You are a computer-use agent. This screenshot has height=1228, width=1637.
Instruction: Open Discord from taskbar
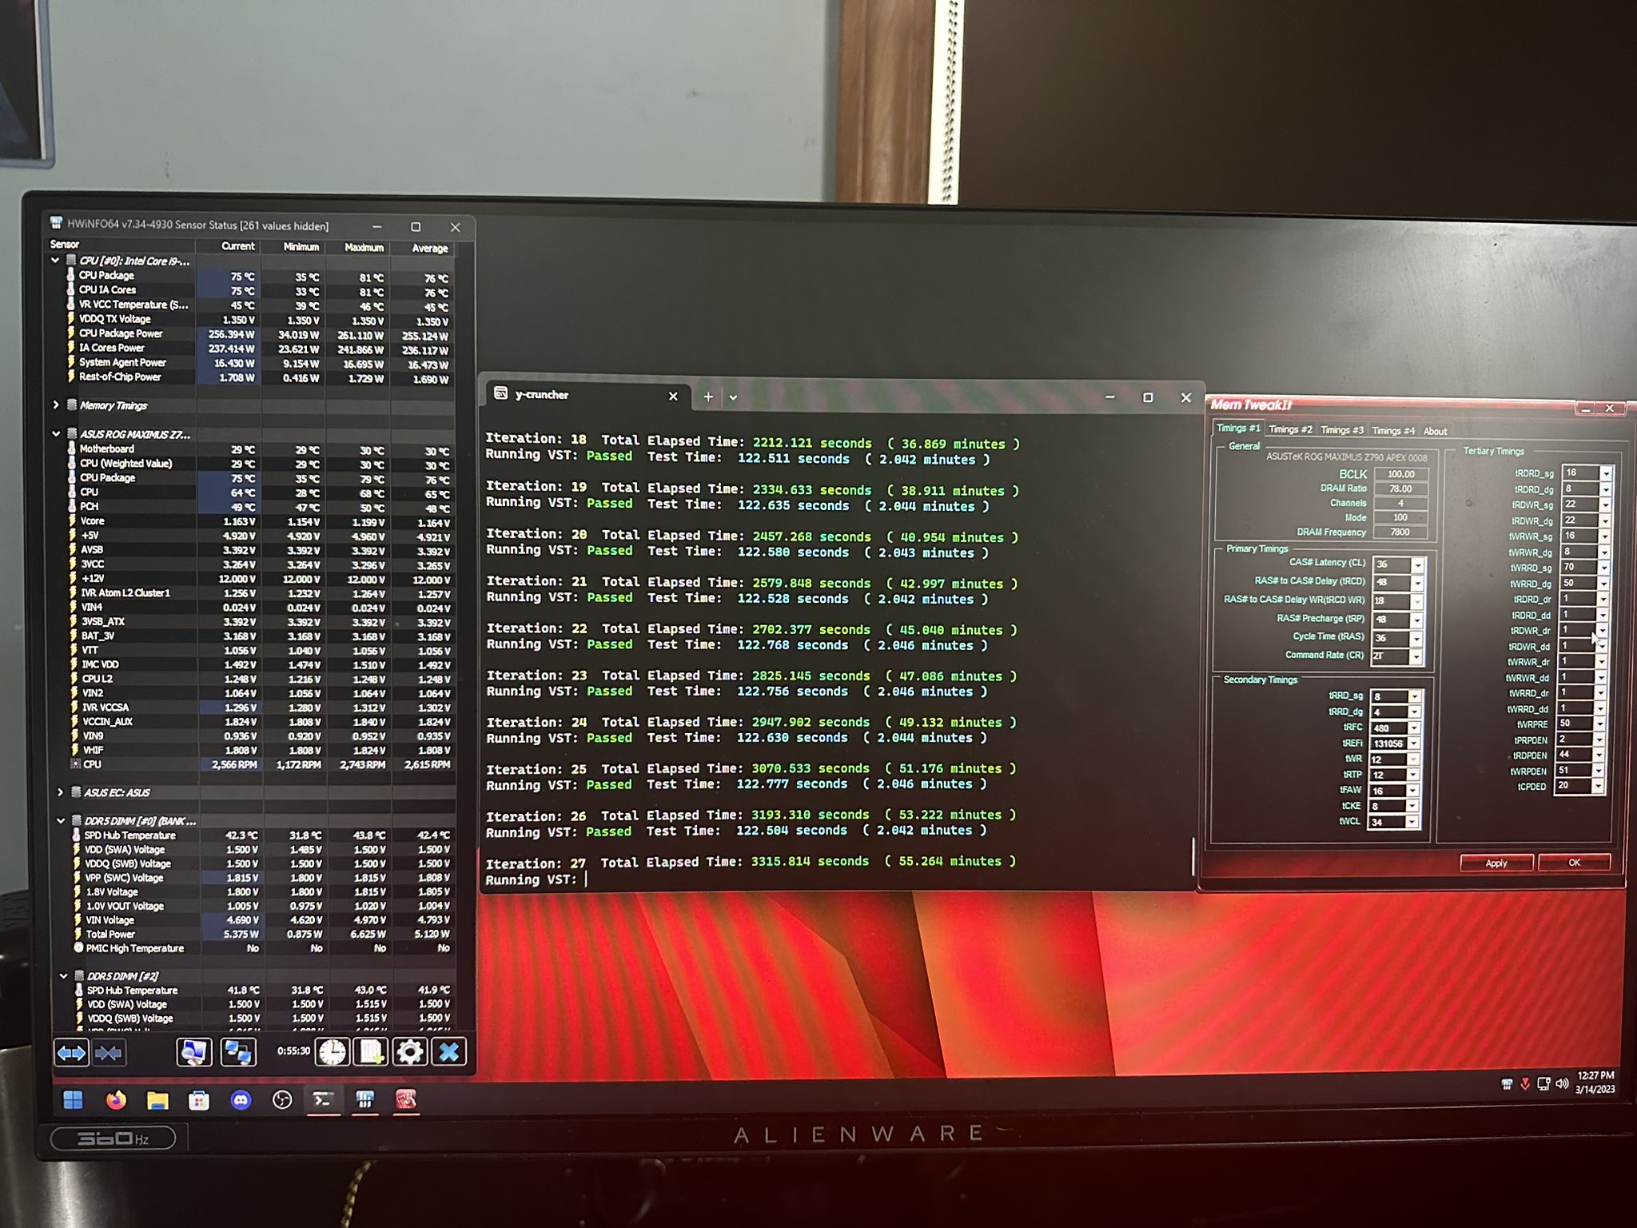pos(241,1101)
